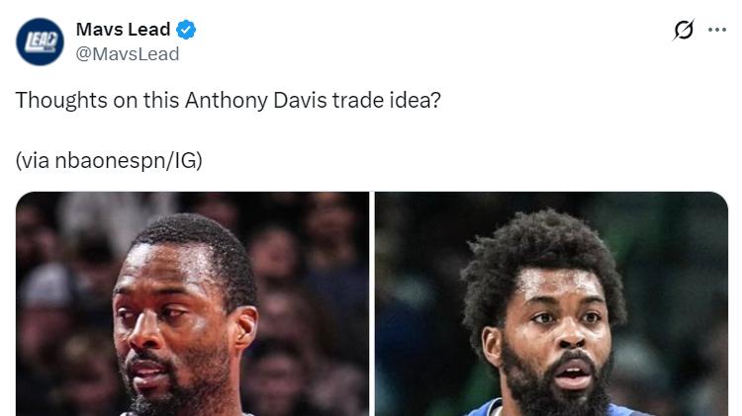Open the Mavs Lead profile avatar

tap(40, 42)
